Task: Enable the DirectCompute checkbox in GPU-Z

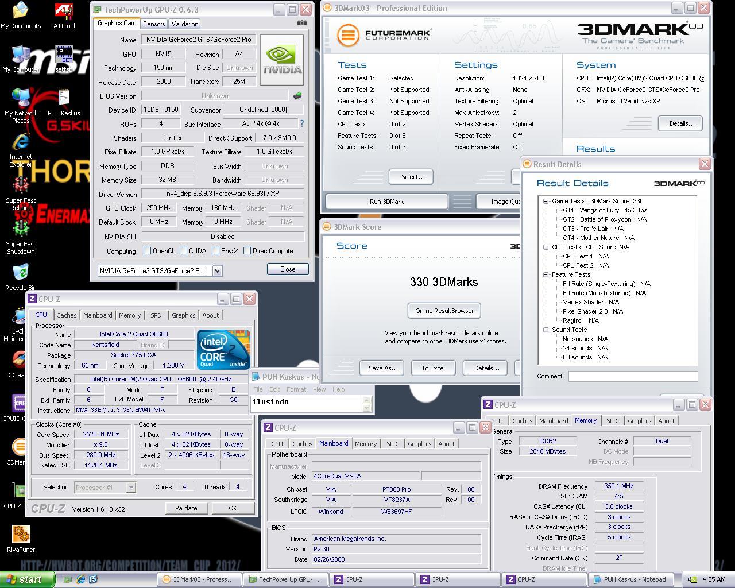Action: click(x=247, y=251)
